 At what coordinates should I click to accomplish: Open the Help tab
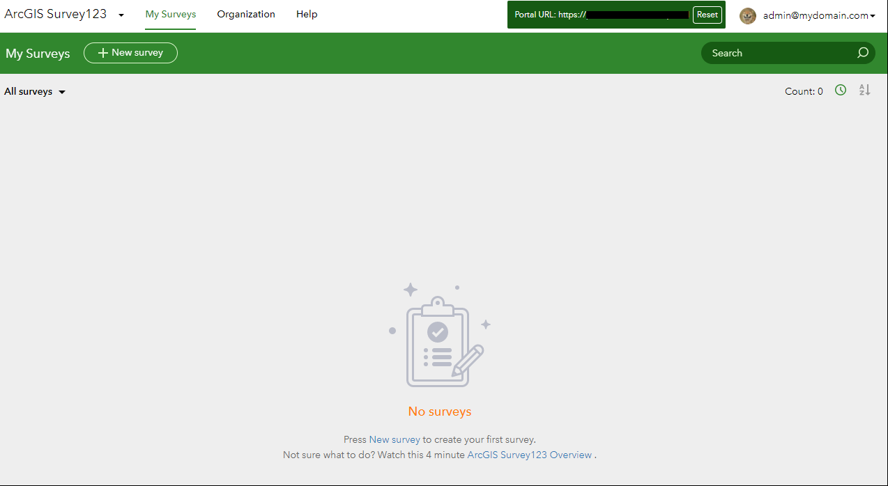[307, 14]
